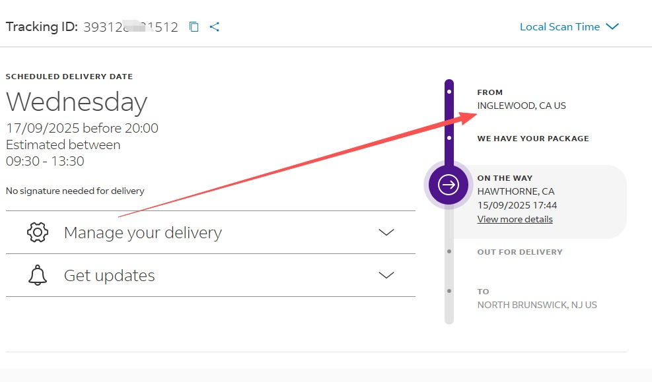The height and width of the screenshot is (382, 652).
Task: Click the HAWTHORNE, CA location text
Action: (x=517, y=191)
